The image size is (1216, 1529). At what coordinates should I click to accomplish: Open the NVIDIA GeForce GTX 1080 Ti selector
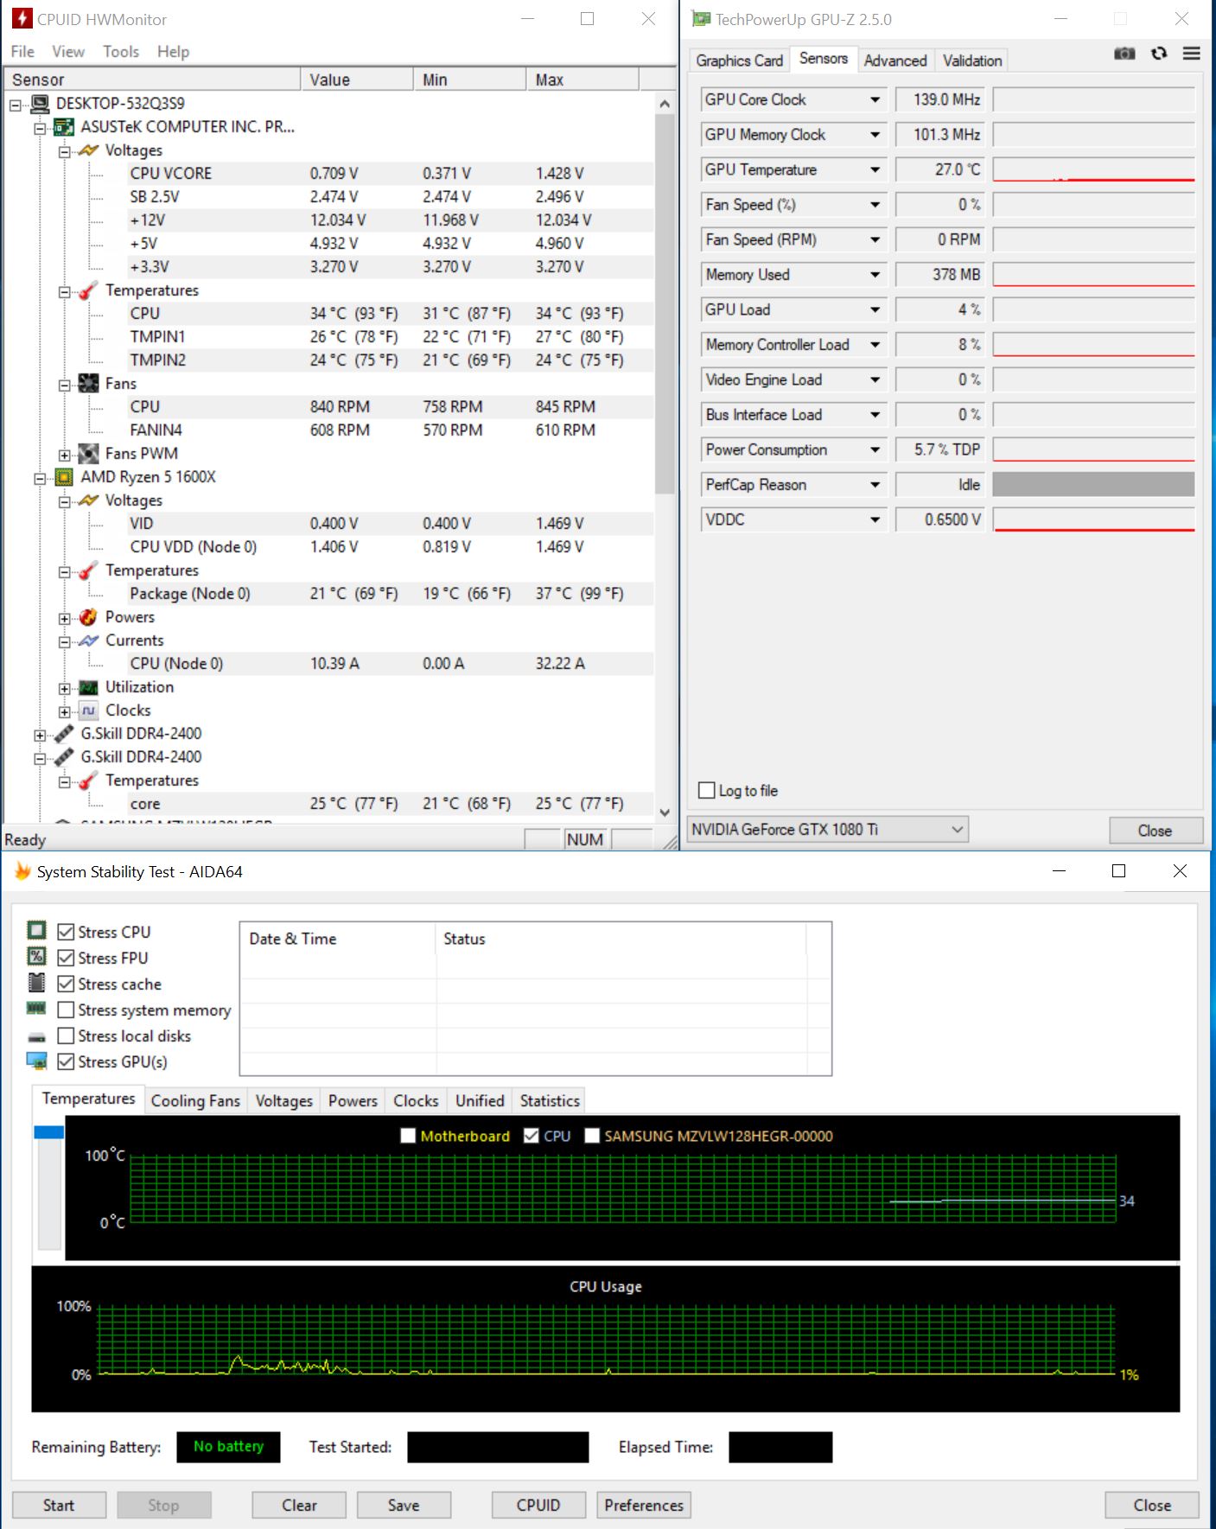(x=827, y=830)
